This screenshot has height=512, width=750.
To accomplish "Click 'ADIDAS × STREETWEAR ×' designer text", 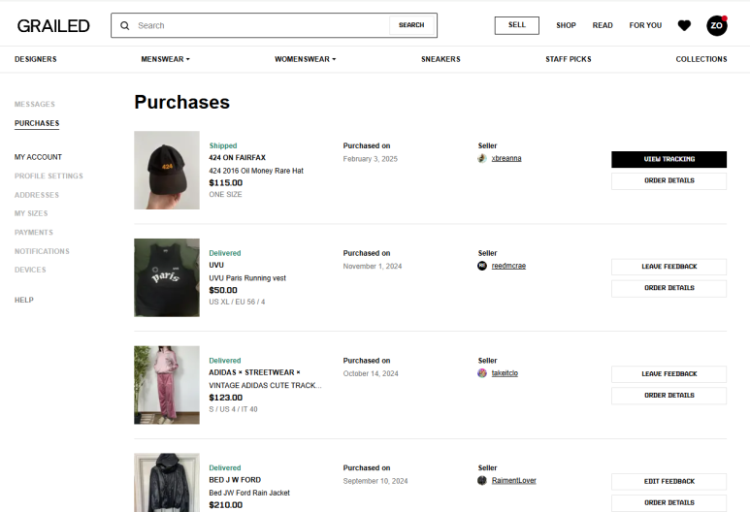I will [x=254, y=372].
